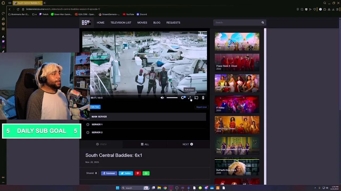Click the tab search magnifier icon

(x=325, y=3)
